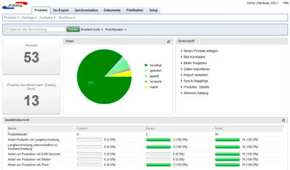Open the Synchronisation tab
The image size is (290, 170).
pos(86,10)
